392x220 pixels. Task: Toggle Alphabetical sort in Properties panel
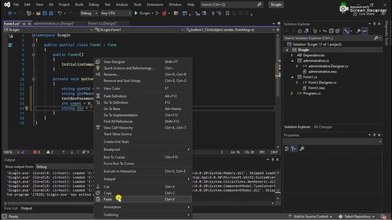(294, 149)
